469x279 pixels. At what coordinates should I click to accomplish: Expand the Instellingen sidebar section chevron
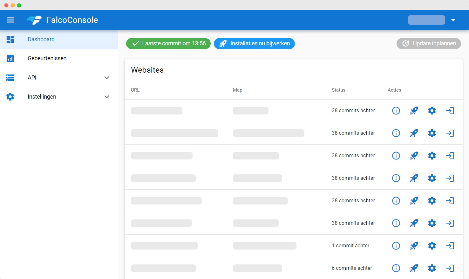(x=107, y=97)
